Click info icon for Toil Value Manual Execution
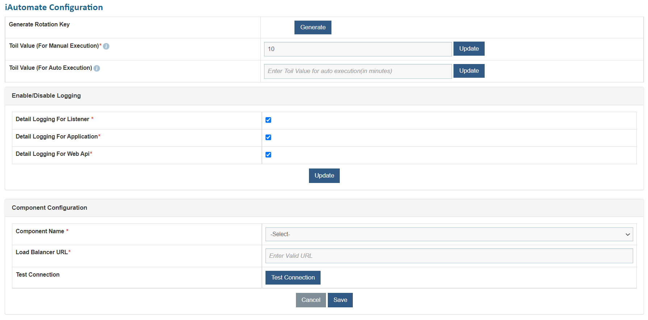 (x=106, y=46)
